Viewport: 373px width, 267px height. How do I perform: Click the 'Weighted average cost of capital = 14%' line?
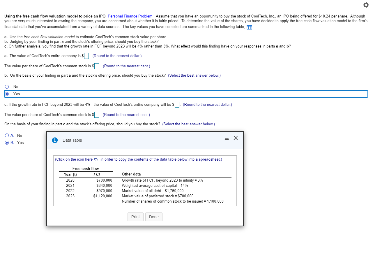pos(155,185)
